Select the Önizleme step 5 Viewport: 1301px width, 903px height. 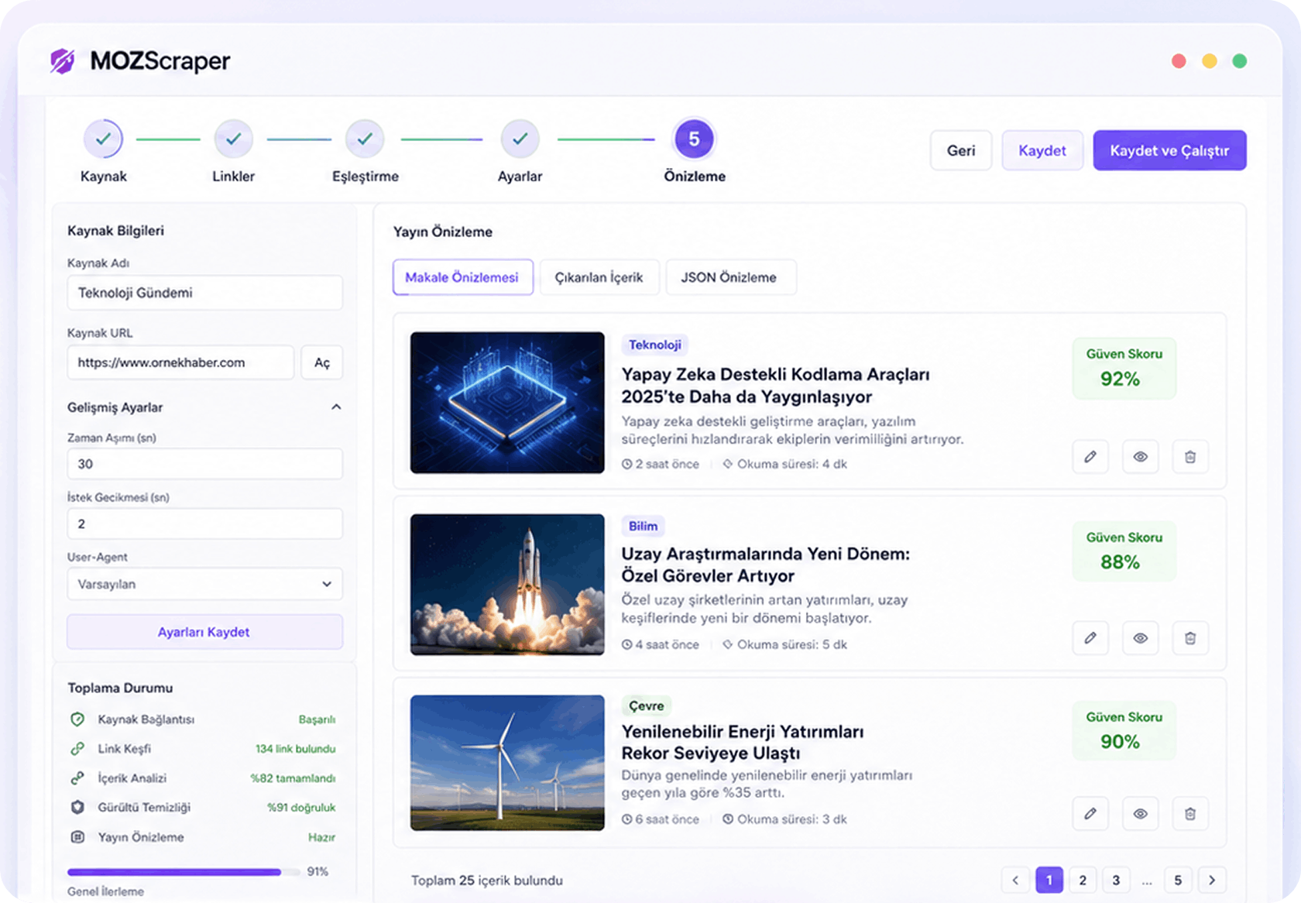[x=694, y=139]
